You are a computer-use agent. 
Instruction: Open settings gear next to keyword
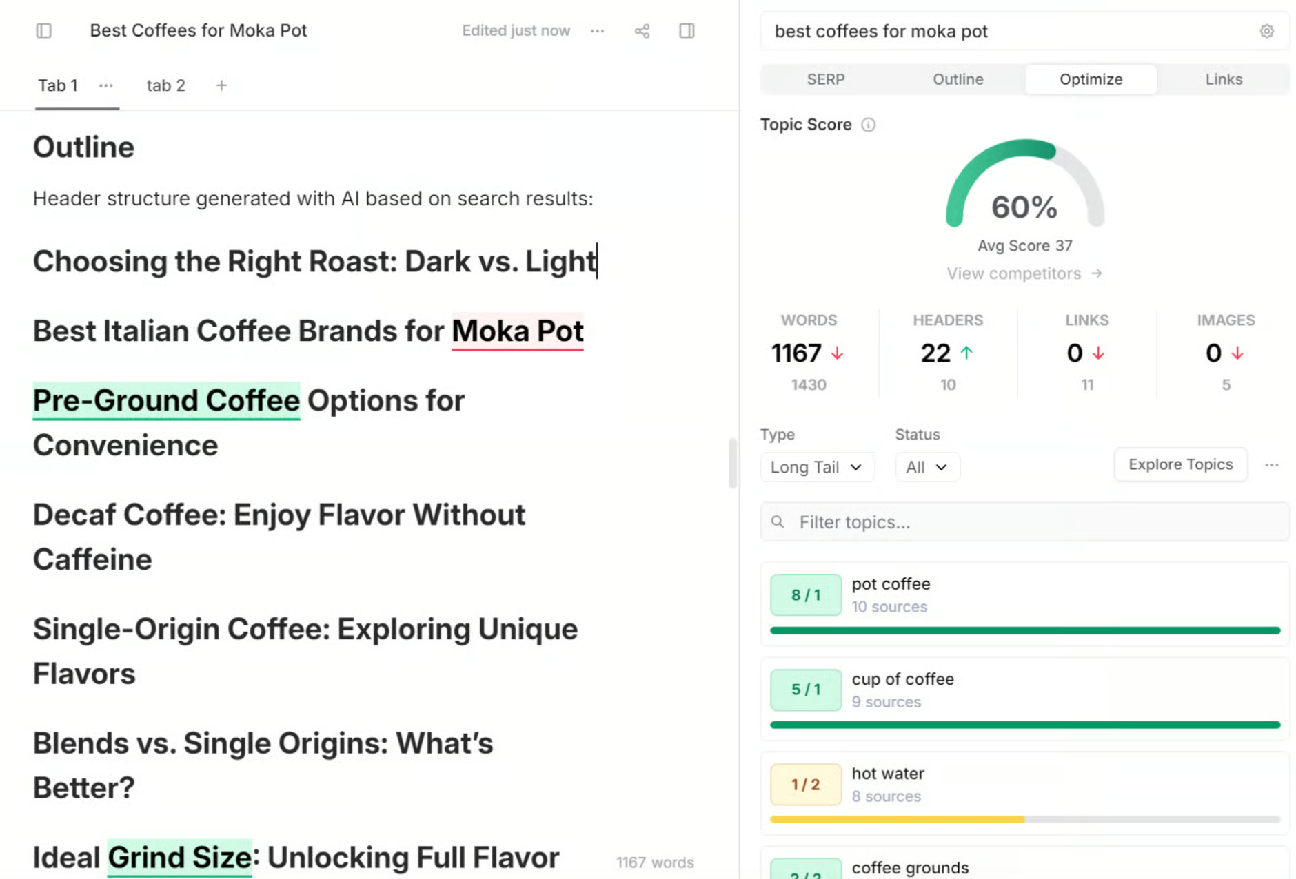click(x=1266, y=31)
